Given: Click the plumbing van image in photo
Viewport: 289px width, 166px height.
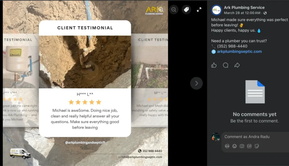Looking at the screenshot, I should pyautogui.click(x=20, y=153).
